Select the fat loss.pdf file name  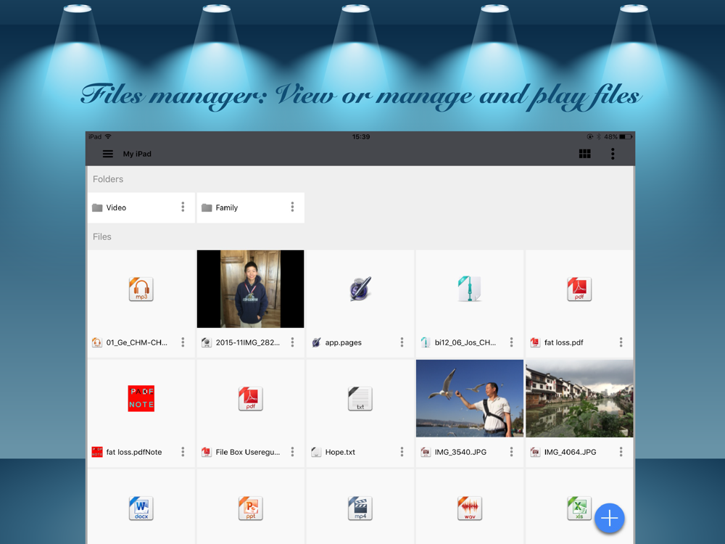pyautogui.click(x=563, y=343)
